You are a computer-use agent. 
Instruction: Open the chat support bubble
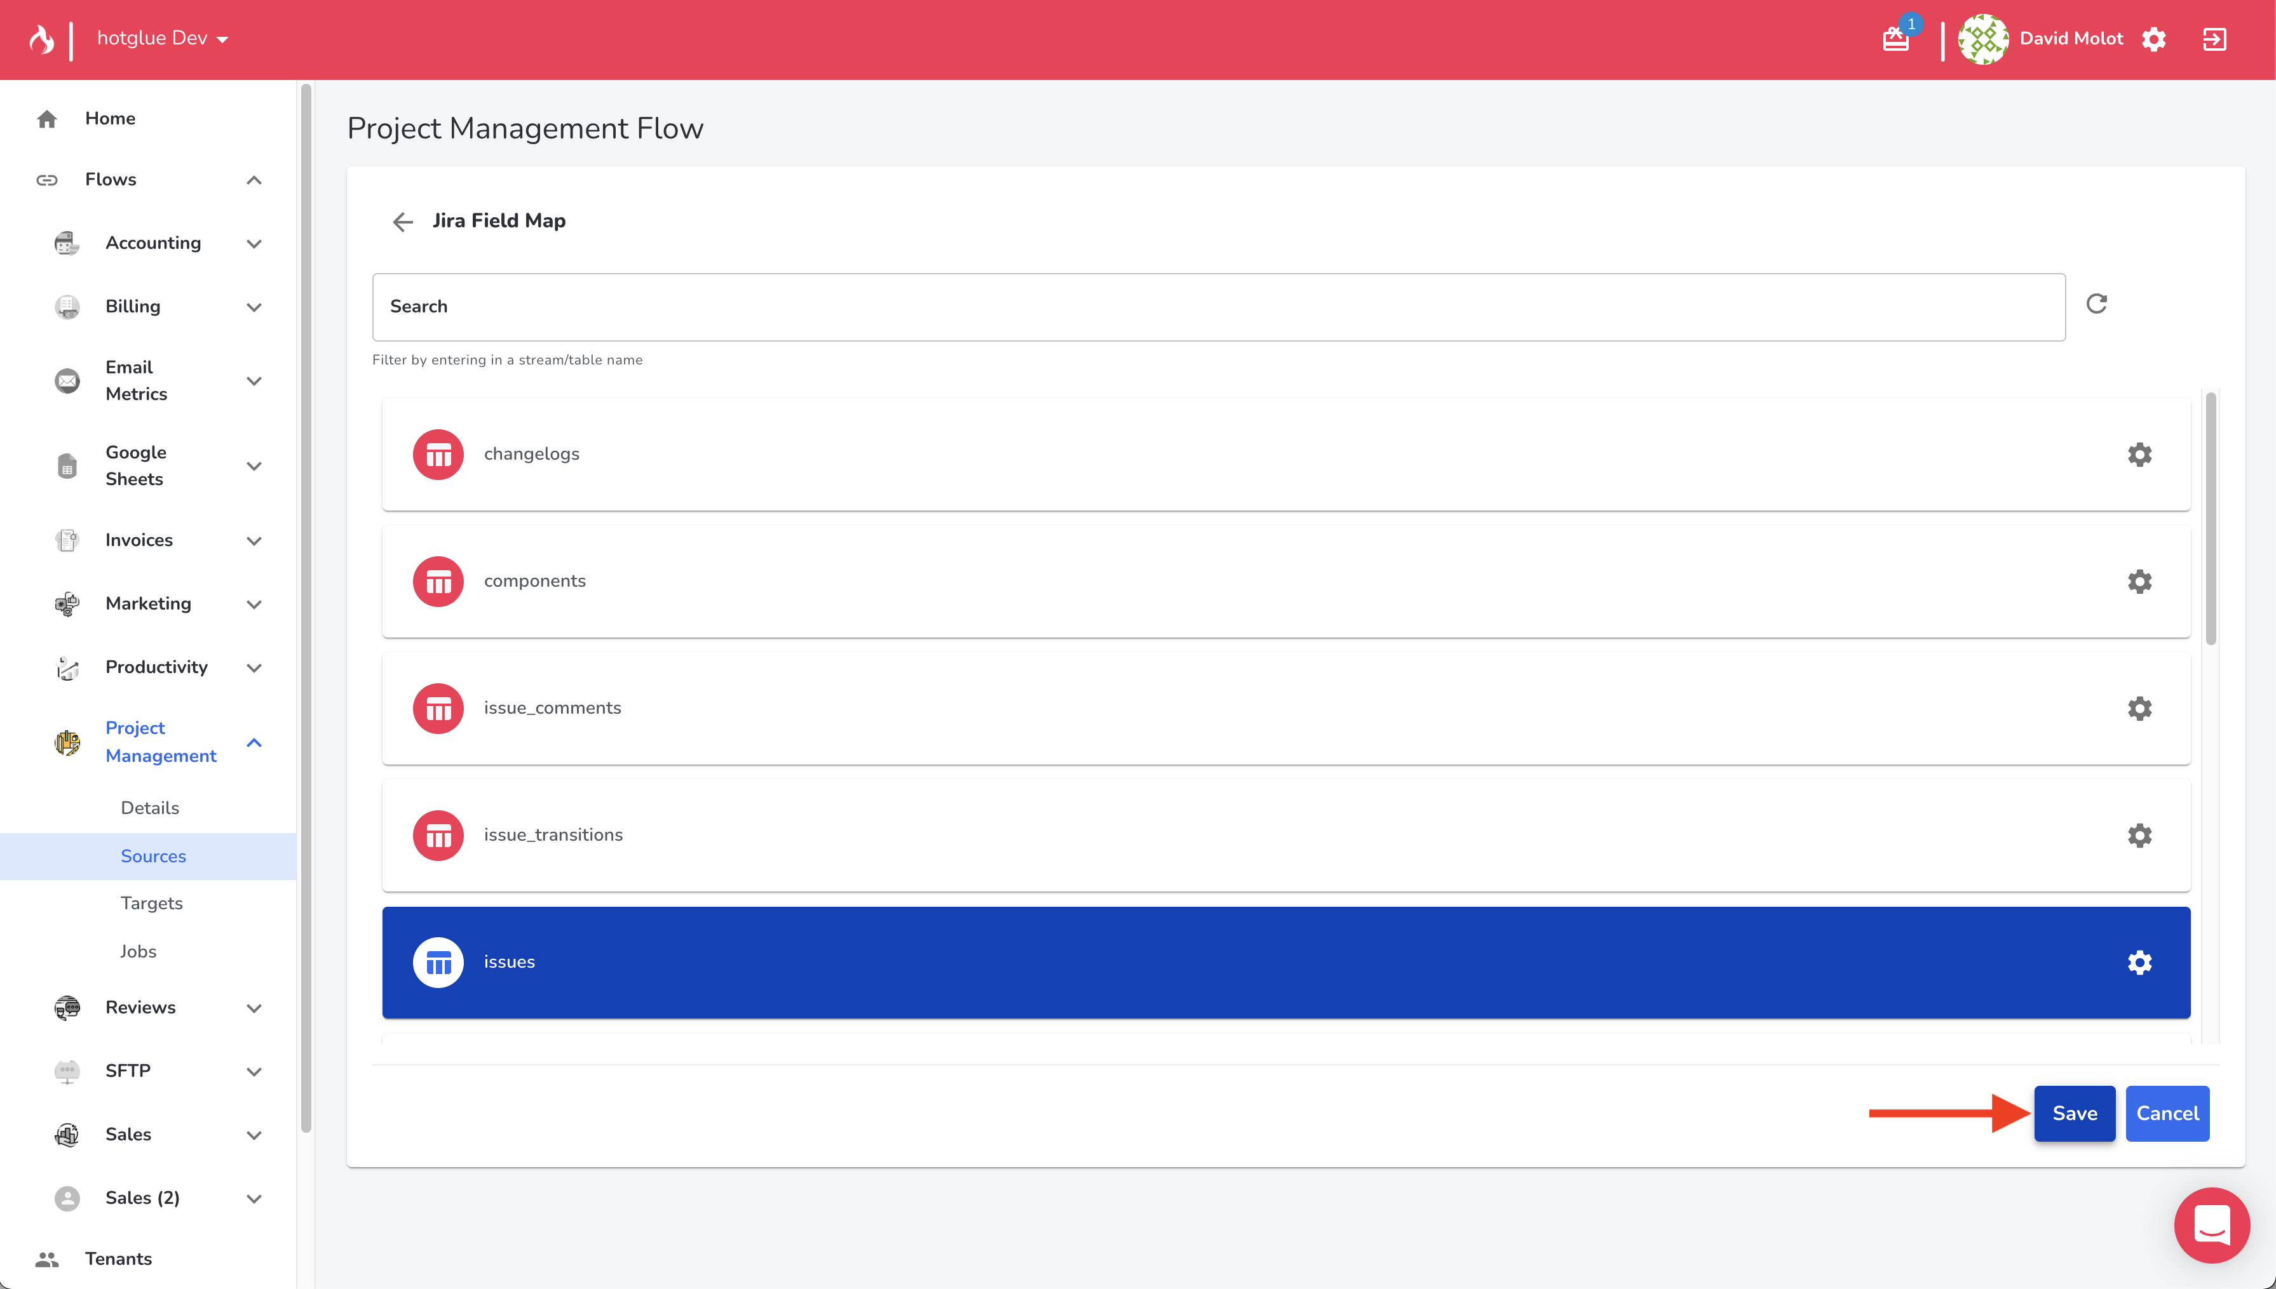point(2211,1226)
